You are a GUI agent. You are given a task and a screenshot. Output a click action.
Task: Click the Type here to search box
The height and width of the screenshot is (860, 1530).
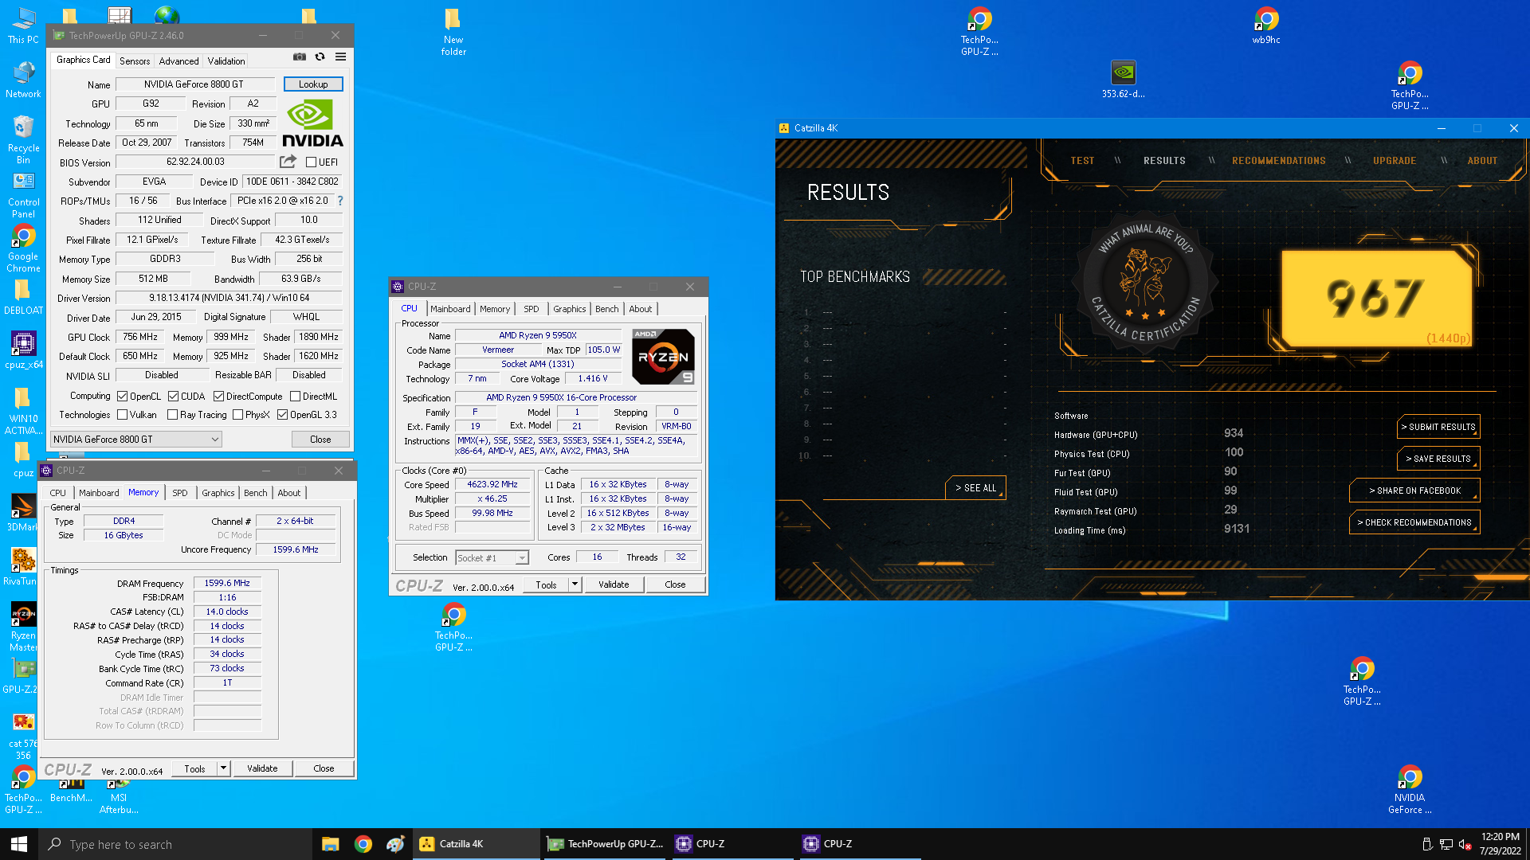175,844
